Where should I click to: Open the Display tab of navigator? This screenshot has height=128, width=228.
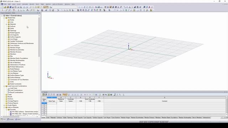10,119
